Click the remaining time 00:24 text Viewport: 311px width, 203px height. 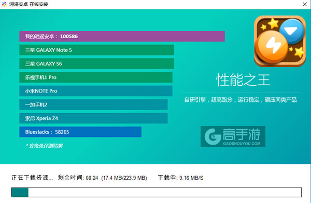pos(78,178)
